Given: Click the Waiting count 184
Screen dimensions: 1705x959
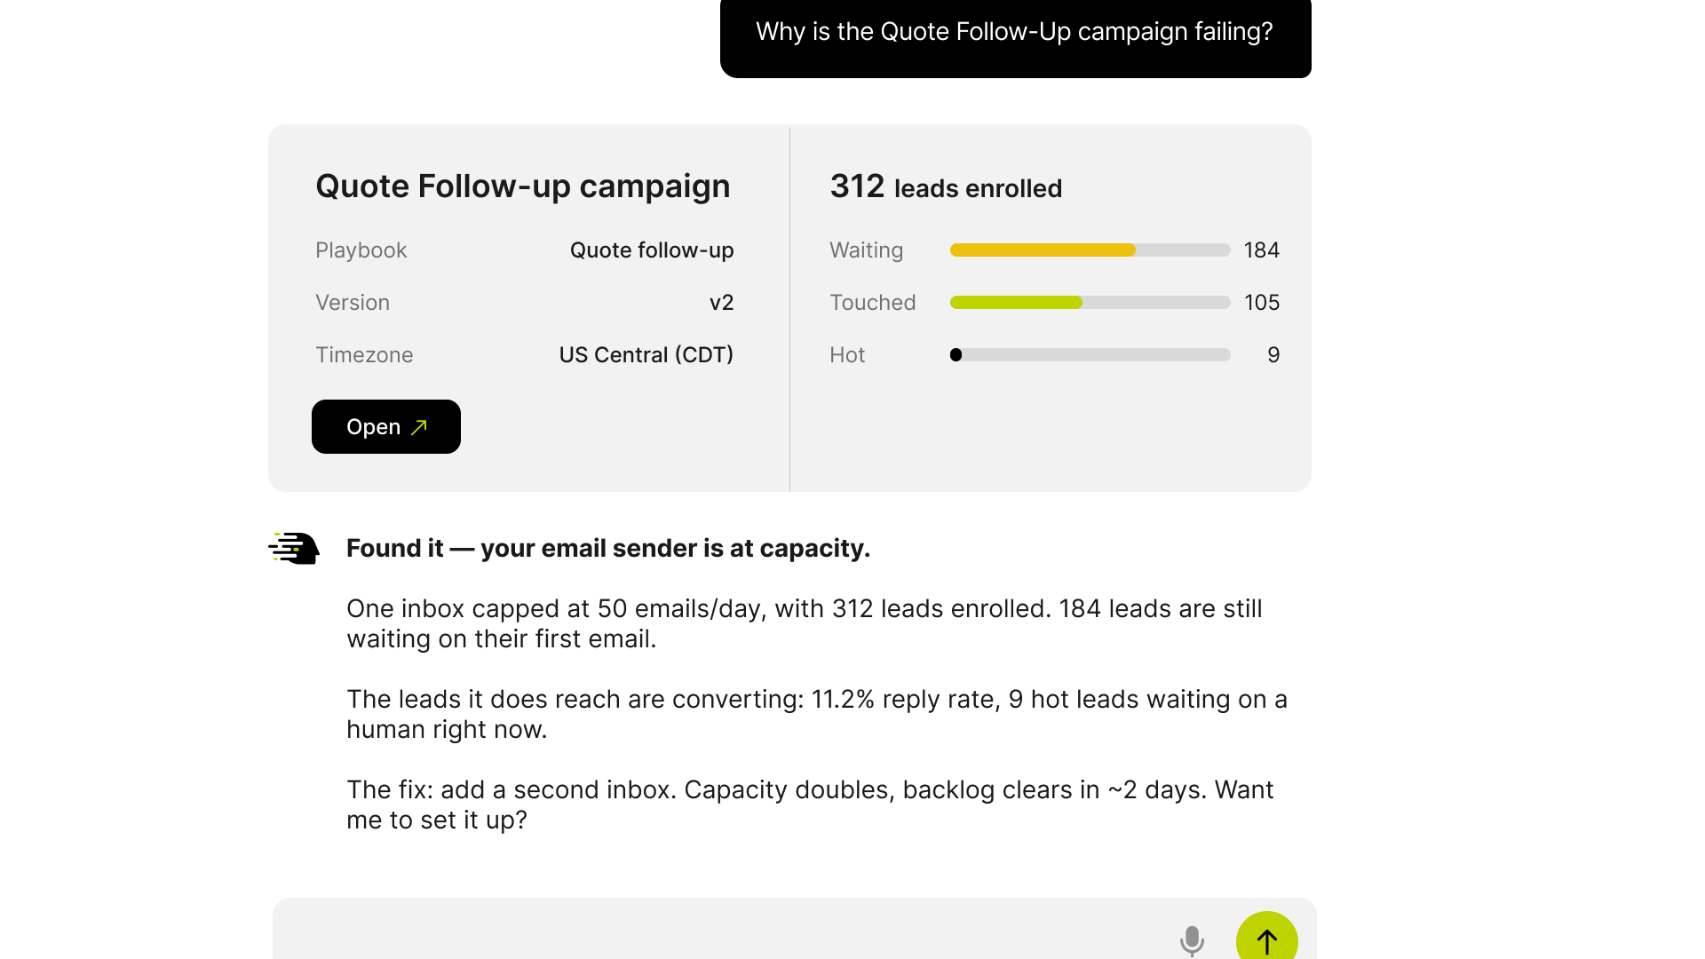Looking at the screenshot, I should [1262, 250].
